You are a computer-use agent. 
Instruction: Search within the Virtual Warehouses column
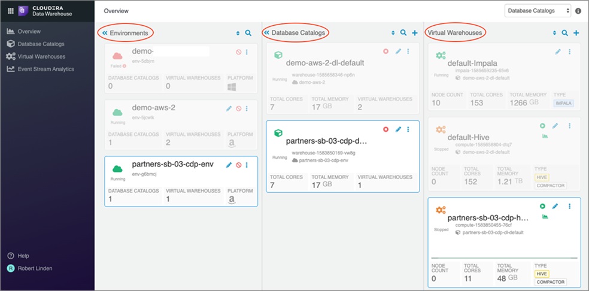tap(564, 33)
